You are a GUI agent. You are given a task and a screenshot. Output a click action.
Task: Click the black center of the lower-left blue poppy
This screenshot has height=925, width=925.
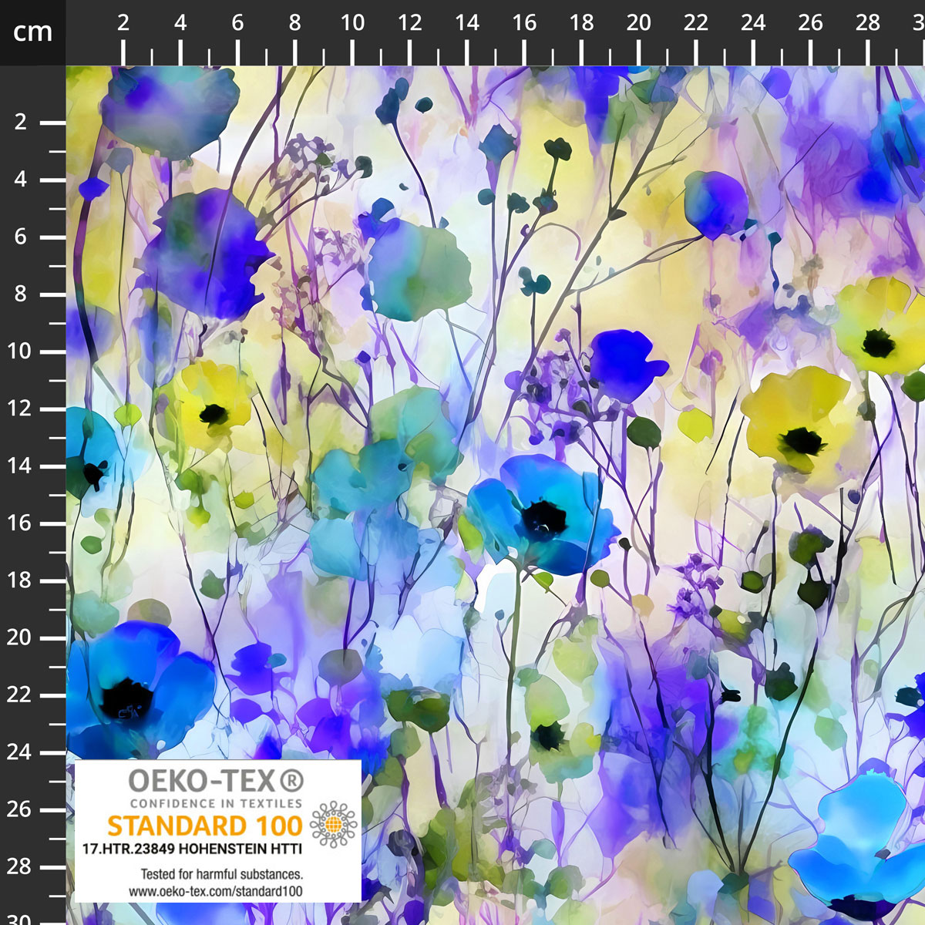[x=126, y=698]
